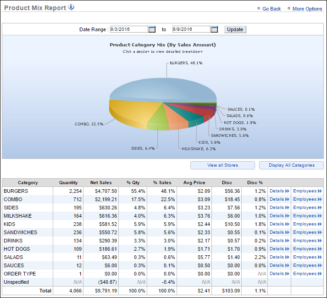Click the HOT DOGS, 1.9% chart label
Image resolution: width=327 pixels, height=298 pixels.
coord(240,123)
